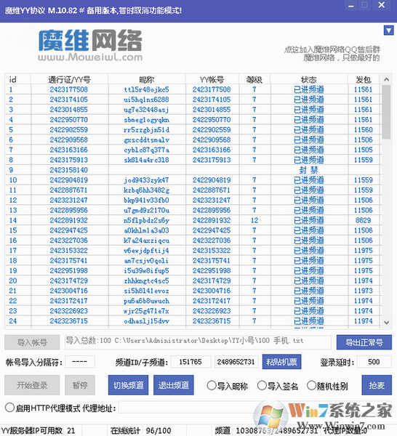The image size is (397, 436).
Task: Select nickname wjr25g471e7x
Action: (147, 311)
